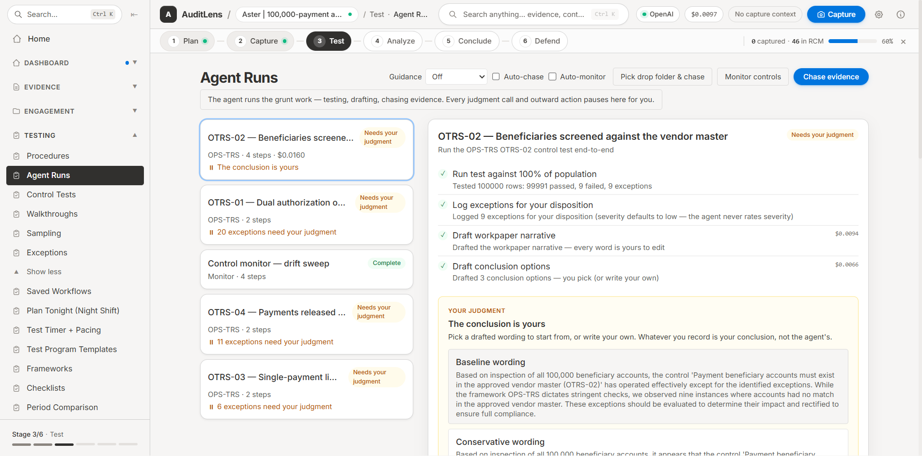The image size is (922, 456).
Task: Open Monitor controls
Action: (x=753, y=77)
